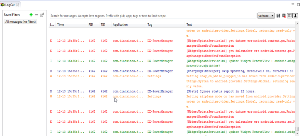Maximize the LogCat view panel
This screenshot has width=300, height=136.
coord(298,5)
